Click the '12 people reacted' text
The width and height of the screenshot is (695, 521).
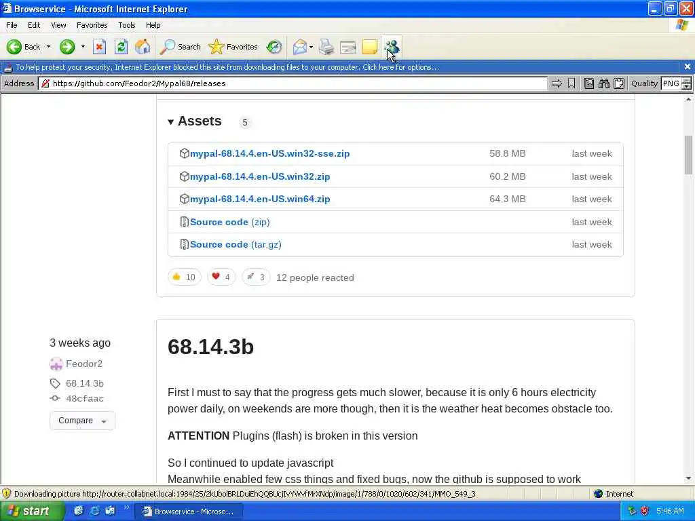(x=315, y=277)
